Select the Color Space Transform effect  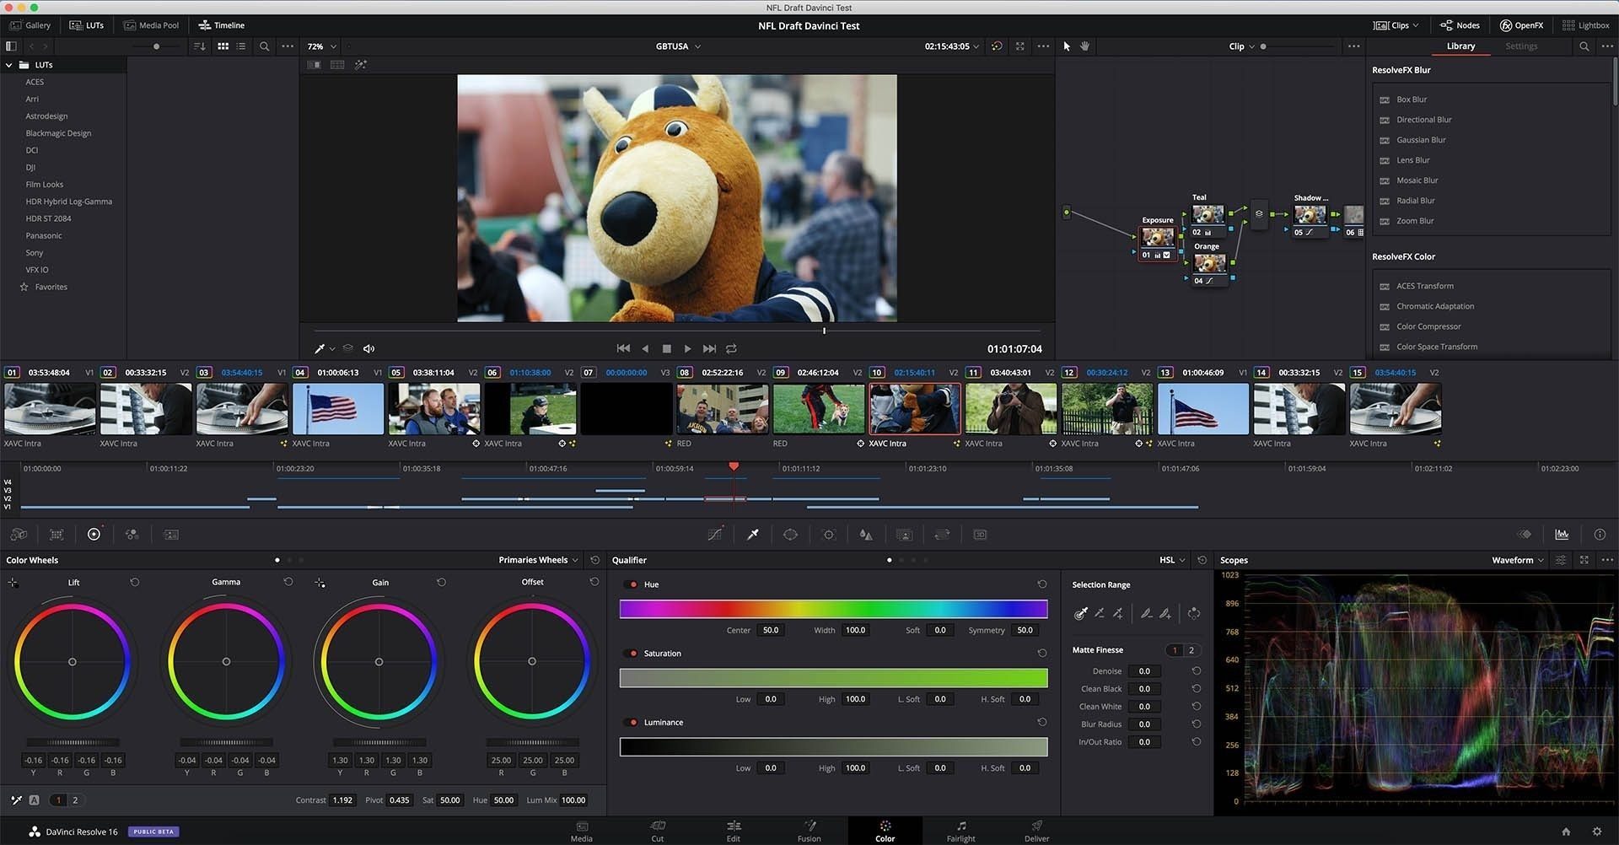pos(1437,347)
